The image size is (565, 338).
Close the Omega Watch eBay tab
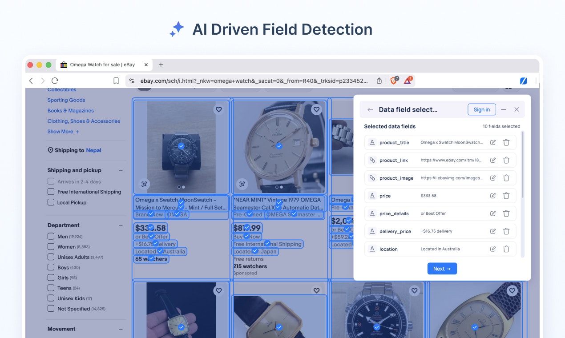(x=146, y=64)
